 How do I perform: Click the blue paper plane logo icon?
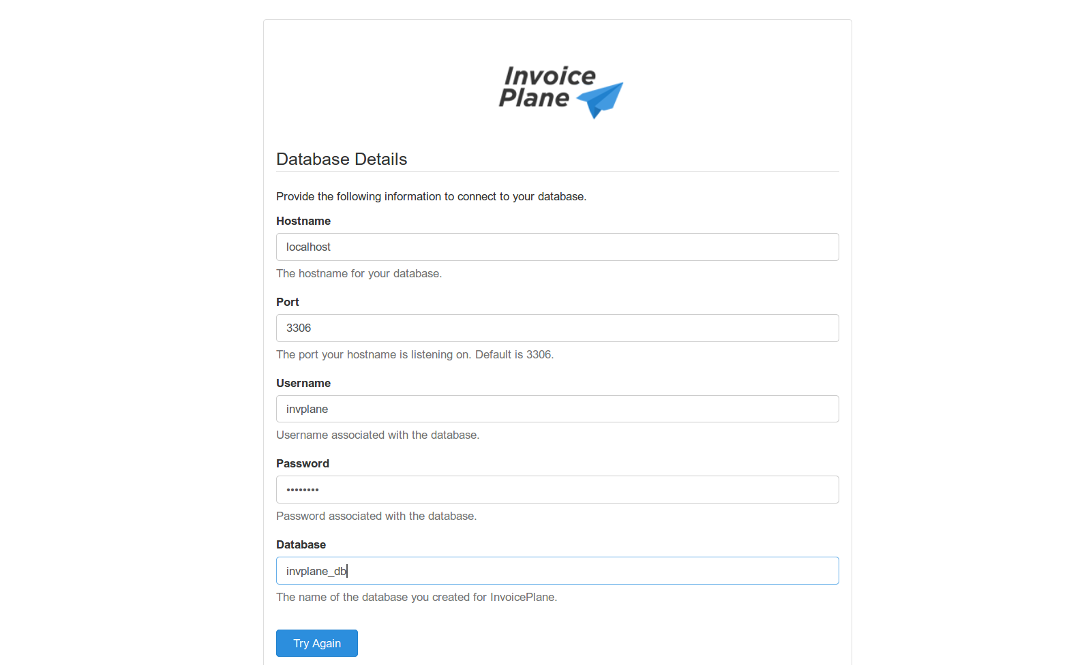tap(601, 99)
